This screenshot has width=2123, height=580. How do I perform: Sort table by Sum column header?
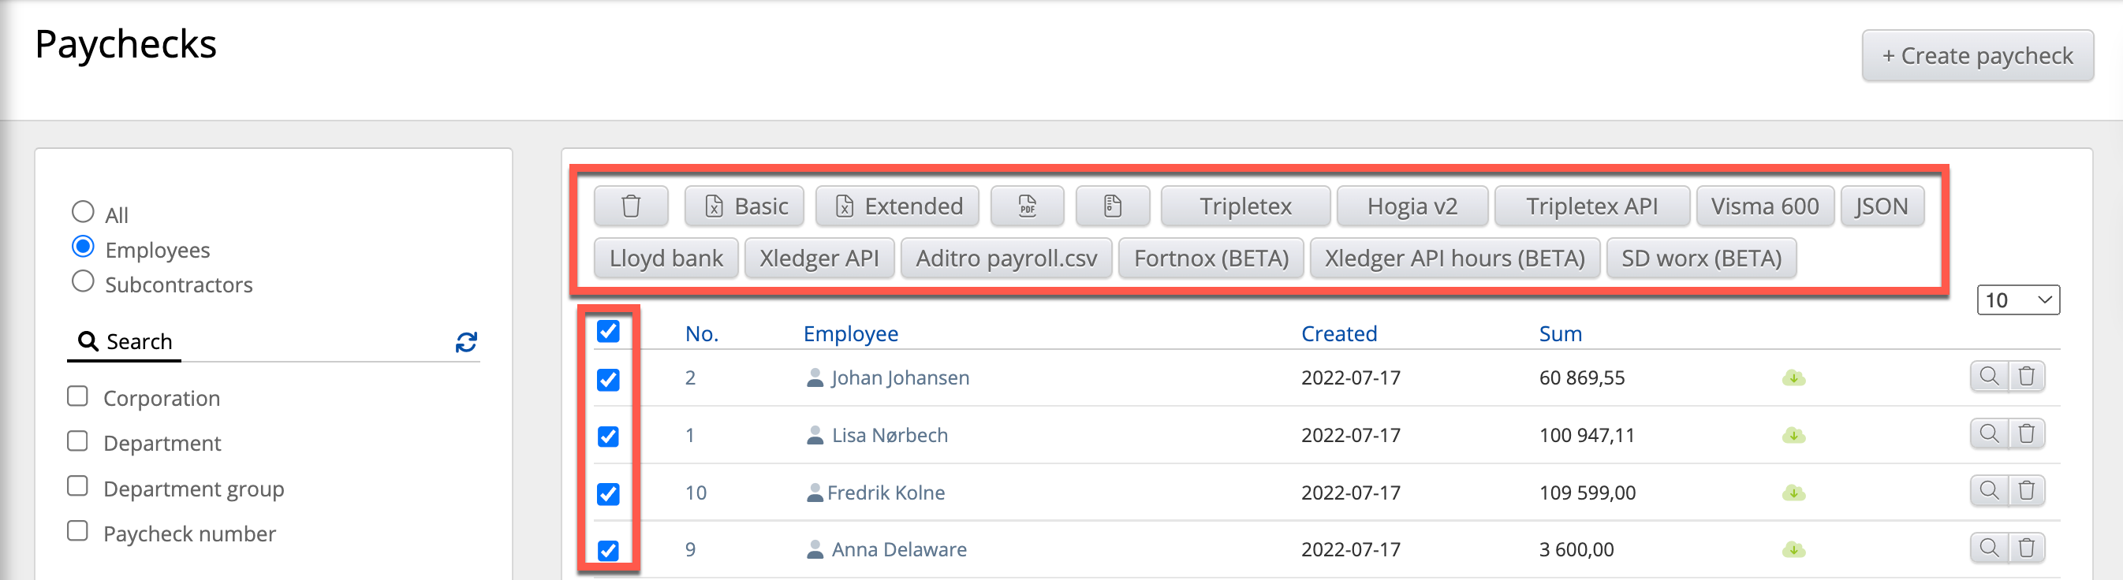point(1559,333)
